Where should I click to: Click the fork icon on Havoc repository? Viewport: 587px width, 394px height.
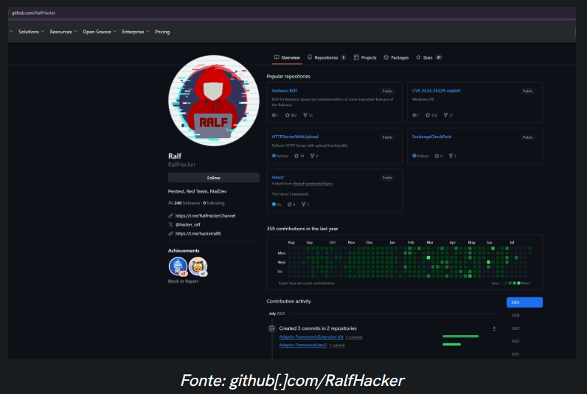point(303,204)
